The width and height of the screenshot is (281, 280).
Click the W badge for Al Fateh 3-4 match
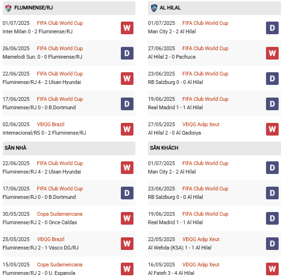pos(272,269)
